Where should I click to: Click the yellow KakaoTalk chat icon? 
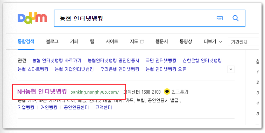[x=167, y=92]
